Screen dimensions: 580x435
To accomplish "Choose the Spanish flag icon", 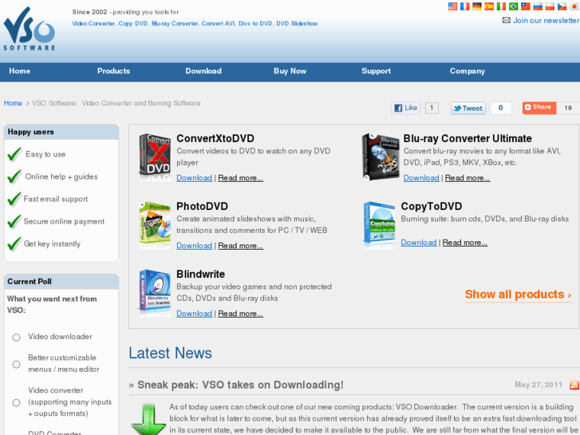I will tap(489, 6).
